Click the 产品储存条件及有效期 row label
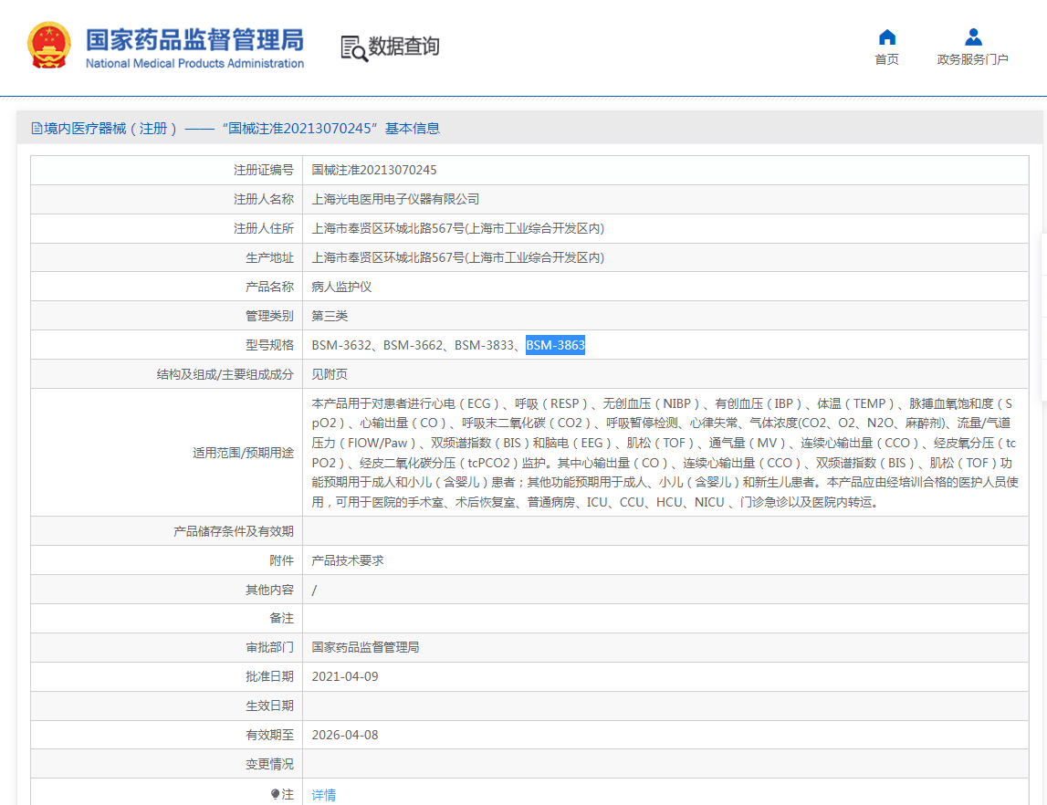 (234, 531)
